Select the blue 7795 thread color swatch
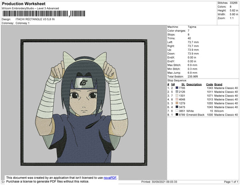This screenshot has height=185, width=240. (177, 88)
